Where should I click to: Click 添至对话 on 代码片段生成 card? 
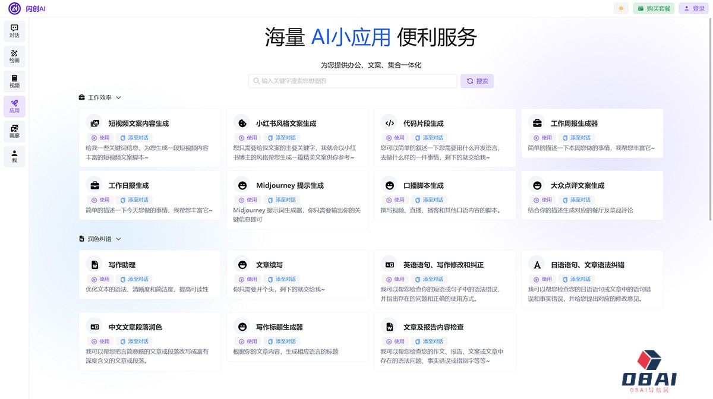(x=429, y=138)
